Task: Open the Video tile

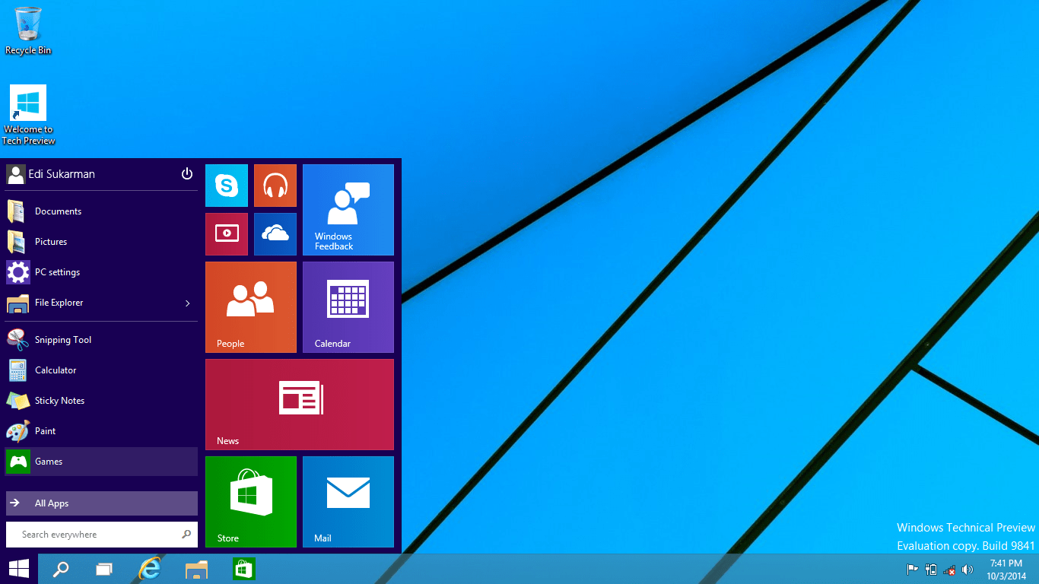Action: tap(227, 234)
